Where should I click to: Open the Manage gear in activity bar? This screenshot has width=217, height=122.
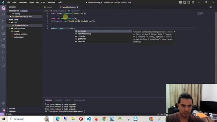3,109
